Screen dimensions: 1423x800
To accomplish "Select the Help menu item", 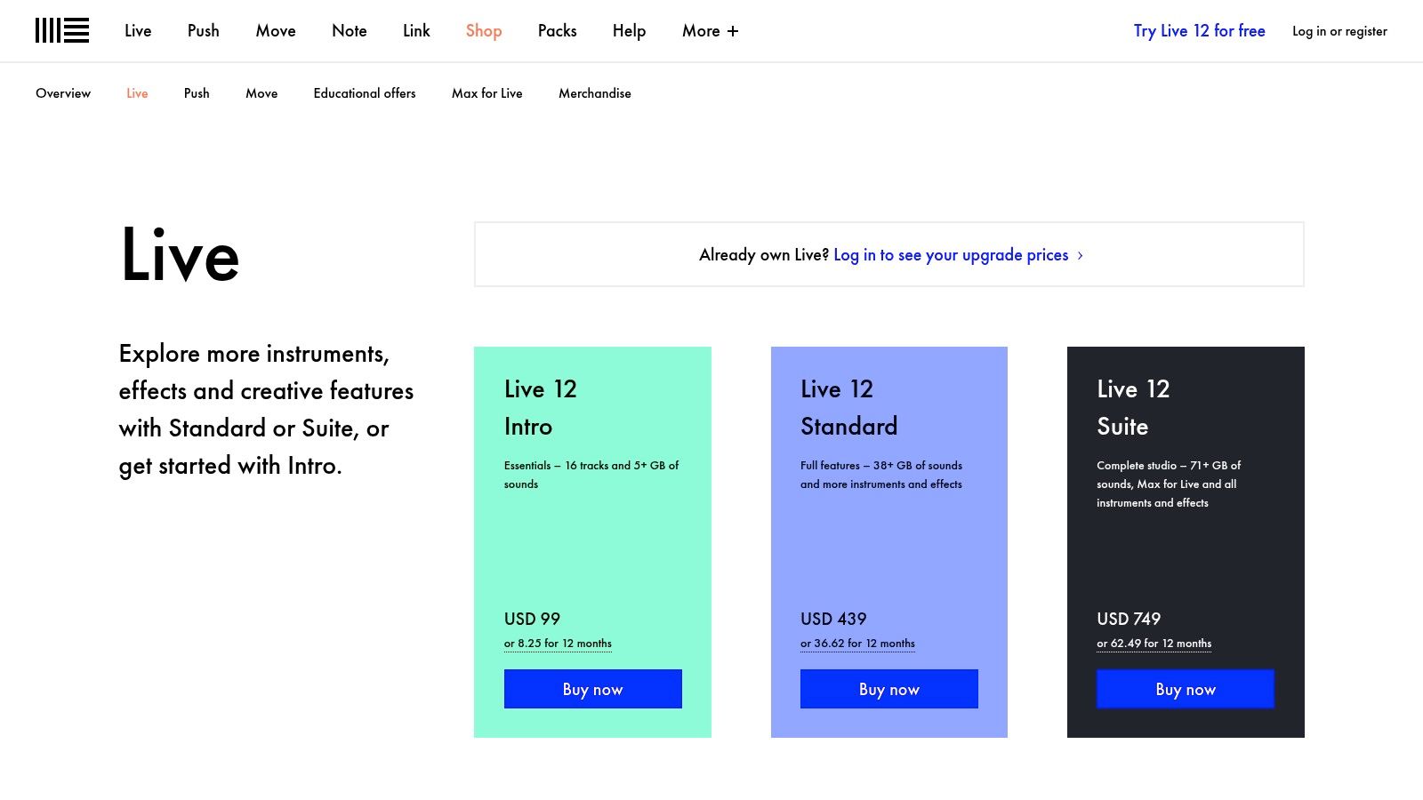I will pyautogui.click(x=629, y=31).
